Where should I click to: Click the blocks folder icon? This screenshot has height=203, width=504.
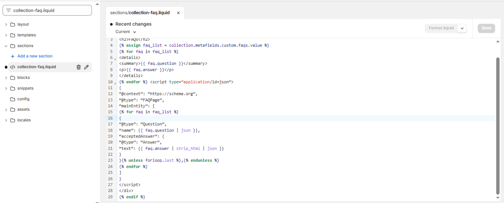[13, 78]
